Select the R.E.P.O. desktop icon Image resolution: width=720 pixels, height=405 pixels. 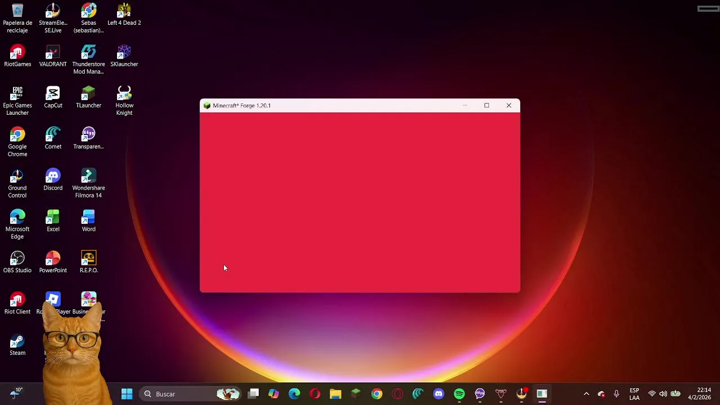[x=88, y=262]
